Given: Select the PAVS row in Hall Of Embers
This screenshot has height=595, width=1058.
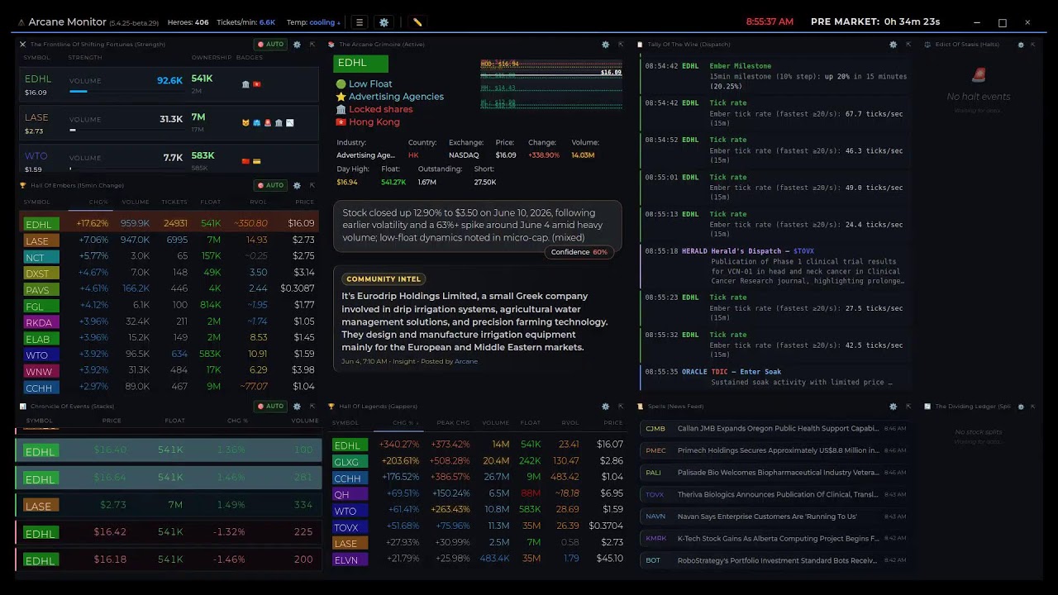Looking at the screenshot, I should (169, 289).
